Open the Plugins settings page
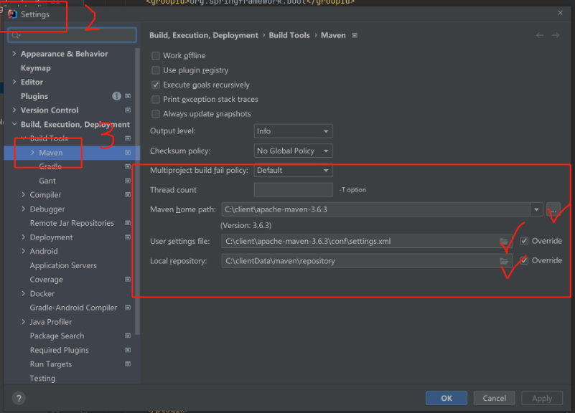 click(34, 96)
